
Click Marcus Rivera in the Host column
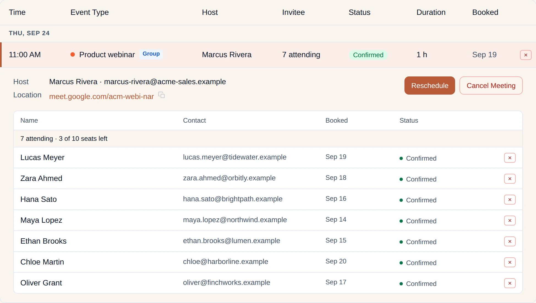(x=226, y=55)
